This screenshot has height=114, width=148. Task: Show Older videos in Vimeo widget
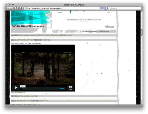click(x=108, y=13)
